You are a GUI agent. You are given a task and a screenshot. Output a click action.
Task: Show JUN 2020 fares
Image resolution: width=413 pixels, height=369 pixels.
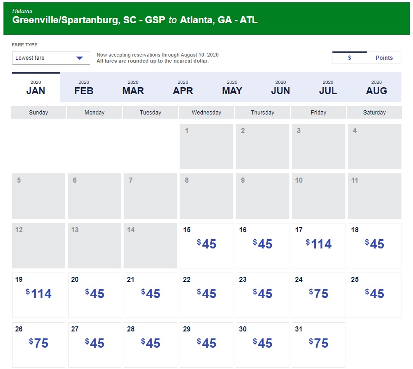tap(281, 87)
